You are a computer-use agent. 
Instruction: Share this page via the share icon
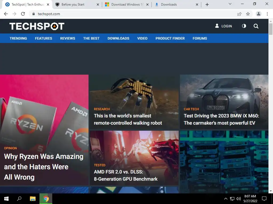pos(239,14)
